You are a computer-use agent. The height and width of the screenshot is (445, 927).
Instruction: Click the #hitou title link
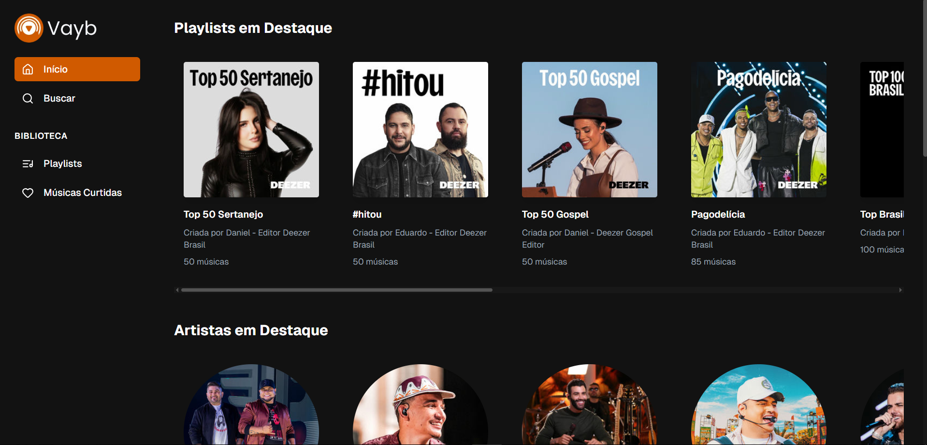click(367, 214)
